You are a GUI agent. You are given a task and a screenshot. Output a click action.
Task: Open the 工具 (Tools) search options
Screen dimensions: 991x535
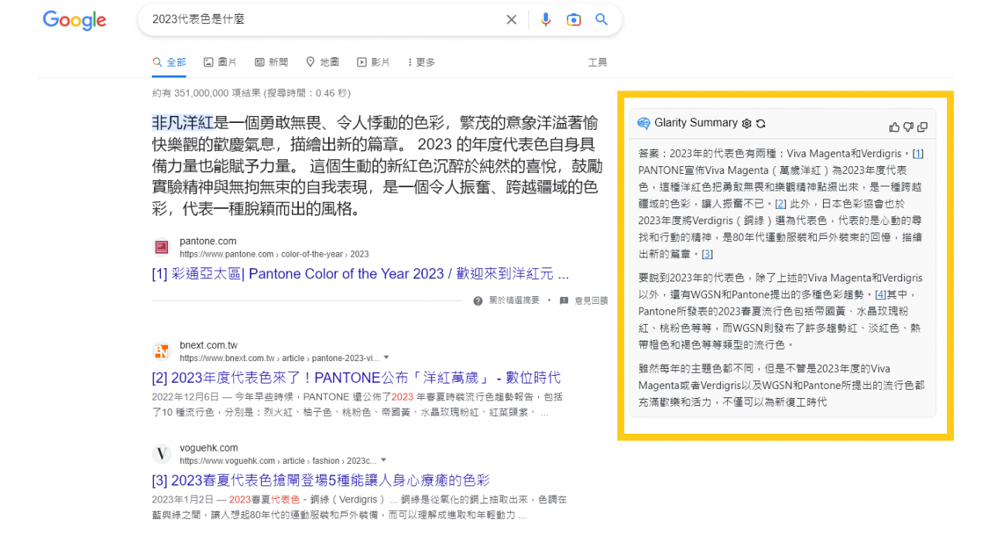click(x=597, y=63)
